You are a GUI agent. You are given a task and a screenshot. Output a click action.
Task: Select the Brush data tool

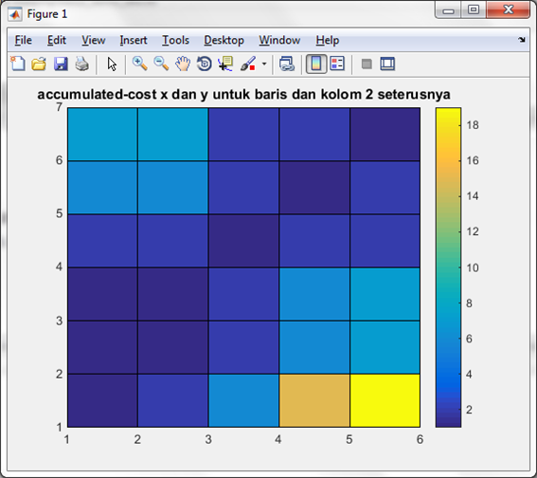click(x=248, y=64)
